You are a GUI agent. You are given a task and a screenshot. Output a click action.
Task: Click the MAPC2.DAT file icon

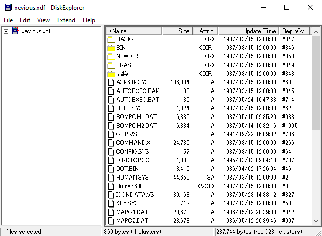coord(111,221)
